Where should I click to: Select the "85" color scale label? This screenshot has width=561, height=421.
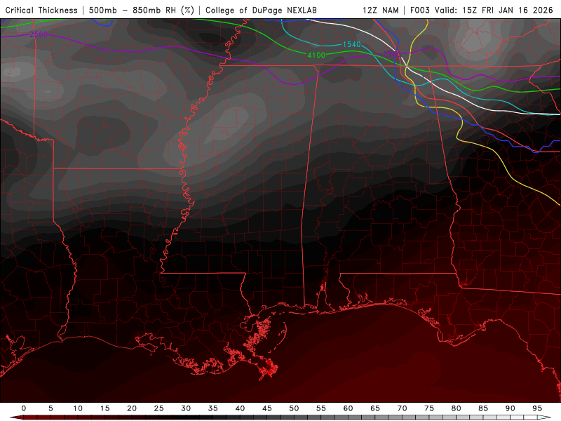(483, 408)
